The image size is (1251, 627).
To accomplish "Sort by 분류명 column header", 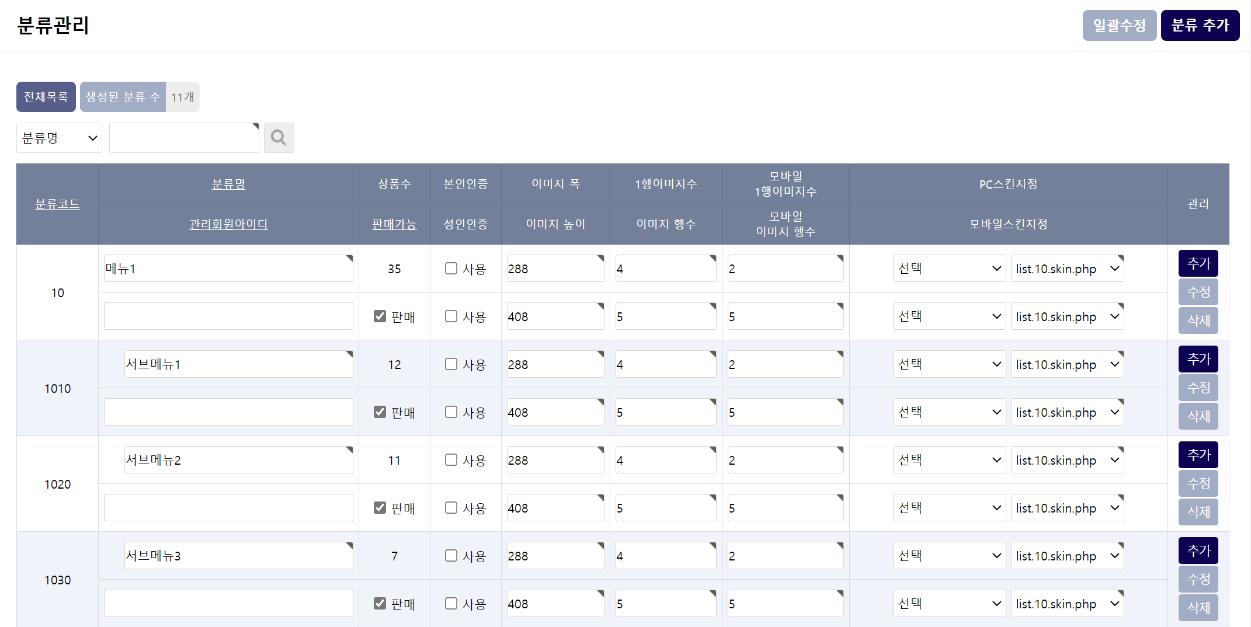I will [228, 184].
